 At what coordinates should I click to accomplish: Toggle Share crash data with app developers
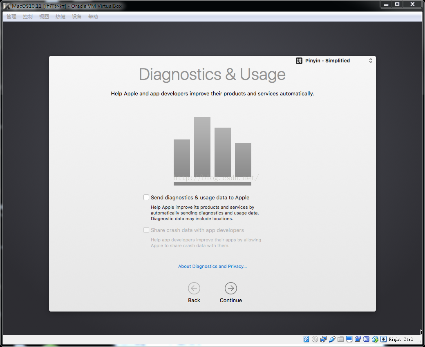pos(146,230)
